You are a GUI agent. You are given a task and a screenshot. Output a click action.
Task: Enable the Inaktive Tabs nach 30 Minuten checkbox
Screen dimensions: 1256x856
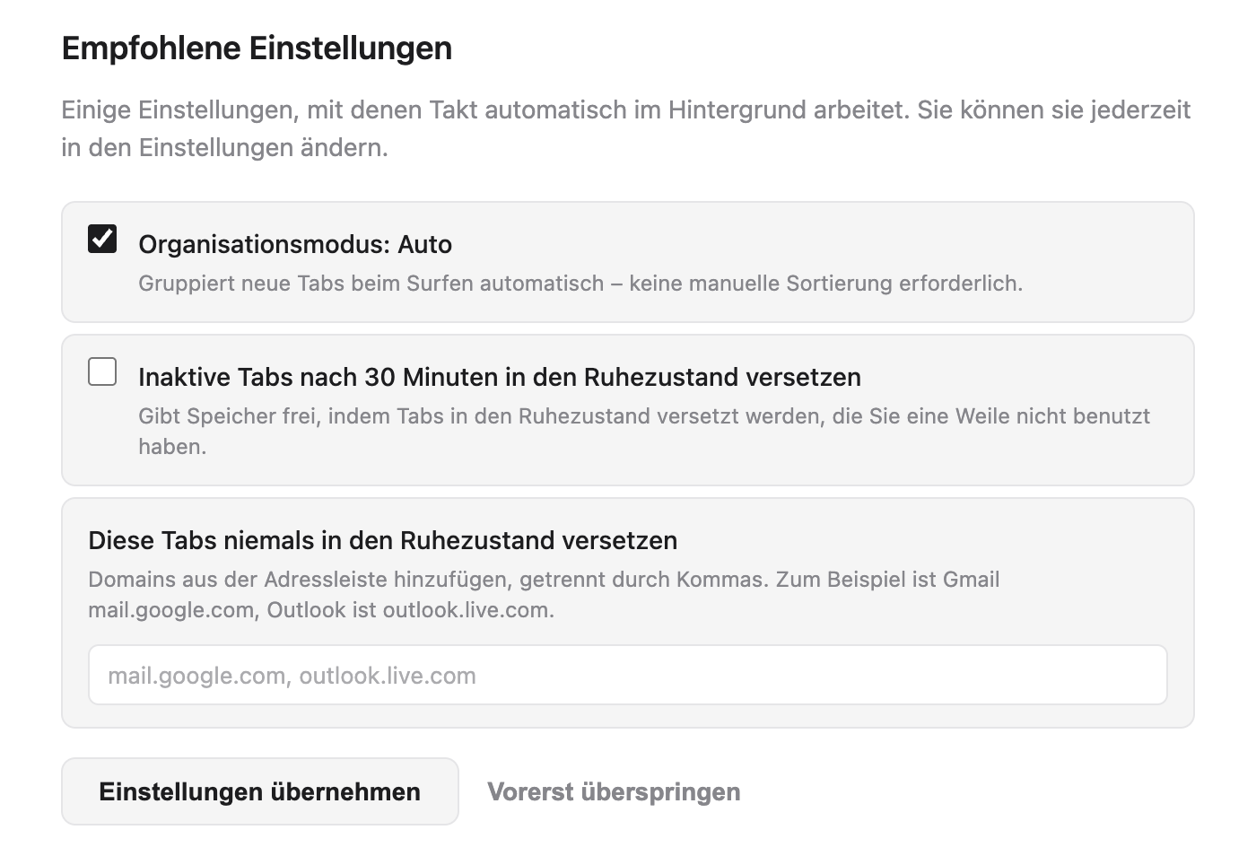coord(102,371)
